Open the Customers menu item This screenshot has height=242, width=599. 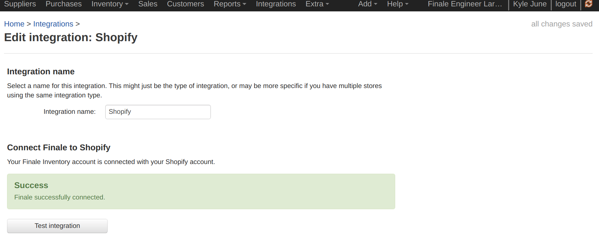pos(185,4)
